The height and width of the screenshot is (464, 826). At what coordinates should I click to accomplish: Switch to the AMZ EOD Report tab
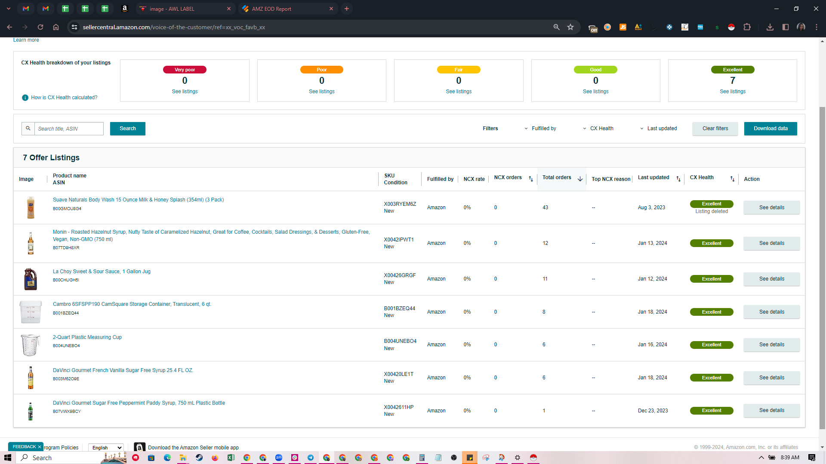[x=287, y=9]
